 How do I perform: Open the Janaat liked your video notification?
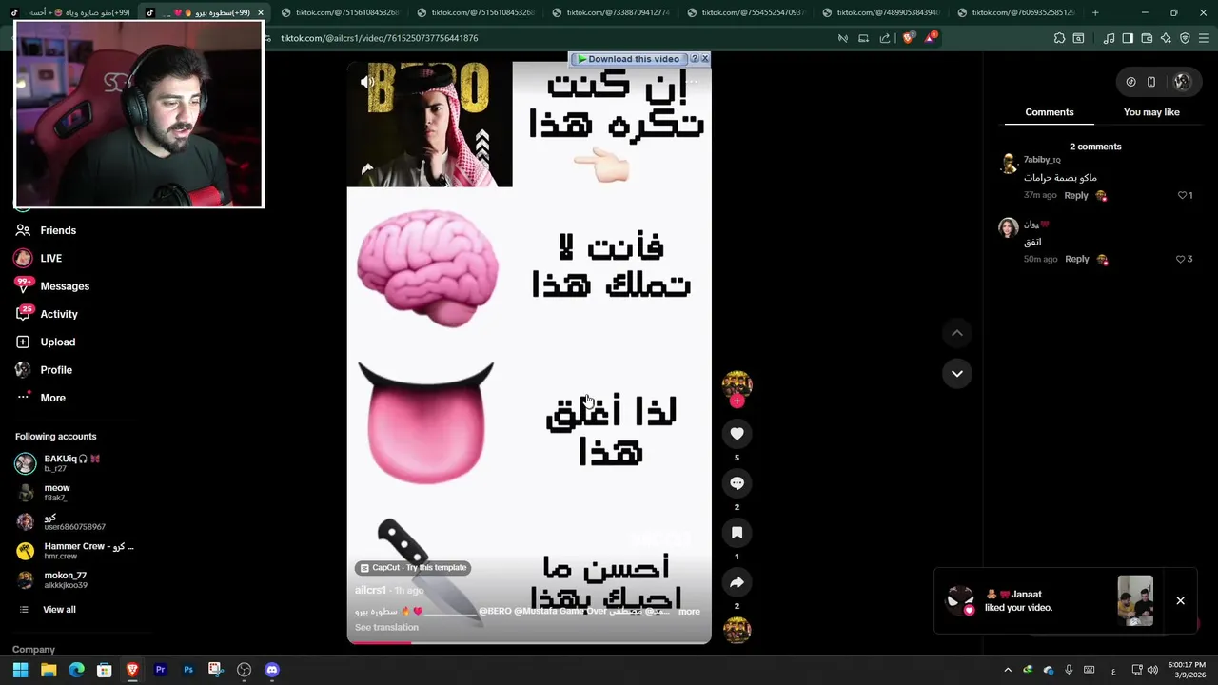pos(1051,601)
